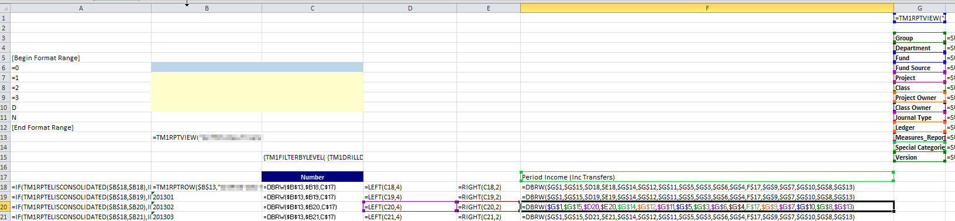Click row 21 long DBRW formula in column F
Screen dimensions: 955x221
707,217
